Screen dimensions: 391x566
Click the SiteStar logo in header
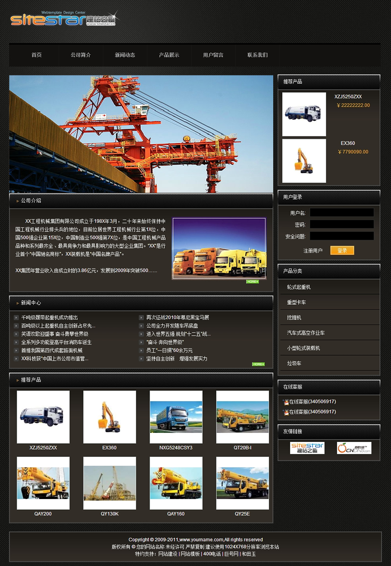click(x=63, y=19)
